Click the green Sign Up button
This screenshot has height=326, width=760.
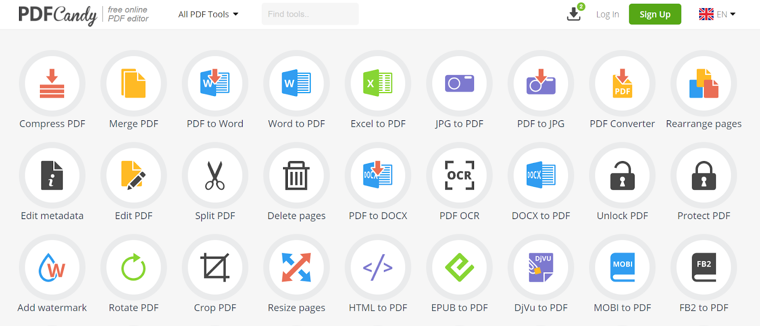pyautogui.click(x=655, y=14)
